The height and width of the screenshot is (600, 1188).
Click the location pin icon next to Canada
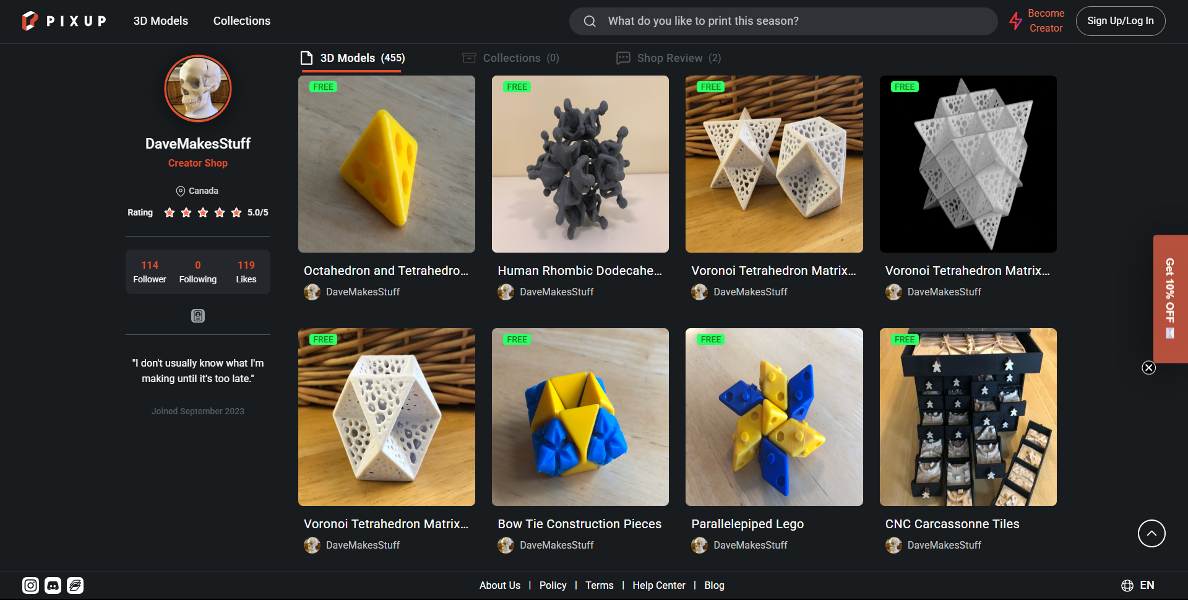pyautogui.click(x=180, y=191)
